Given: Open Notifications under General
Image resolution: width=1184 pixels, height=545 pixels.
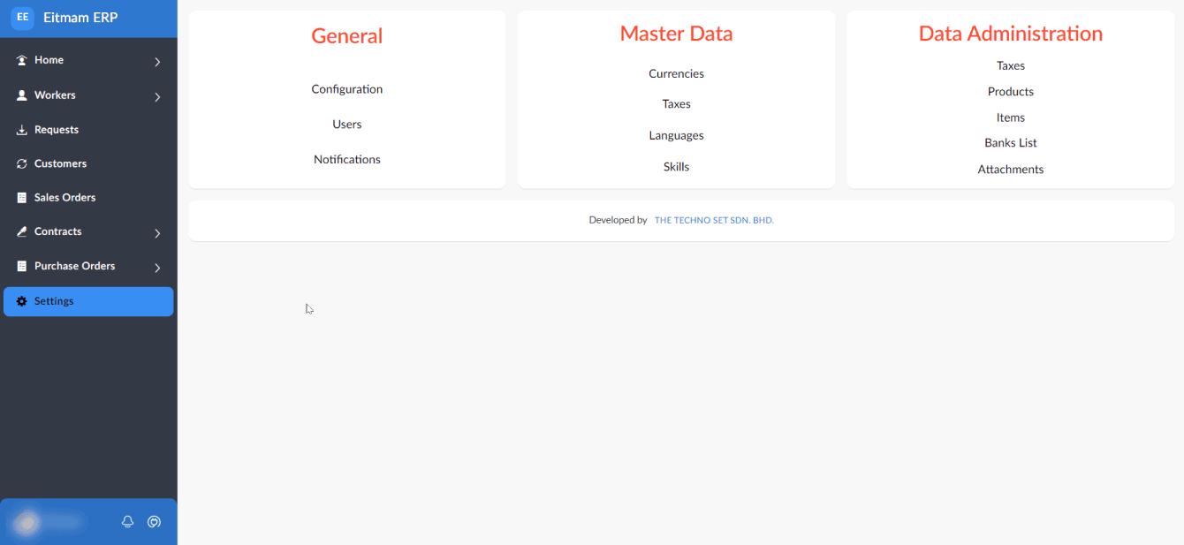Looking at the screenshot, I should (347, 160).
